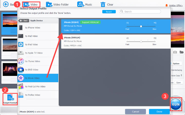Viewport: 185px width, 115px height.
Task: Choose 'to iDVD Video' label
Action: tap(32, 70)
